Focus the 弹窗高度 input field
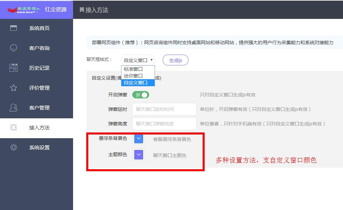 tap(164, 124)
